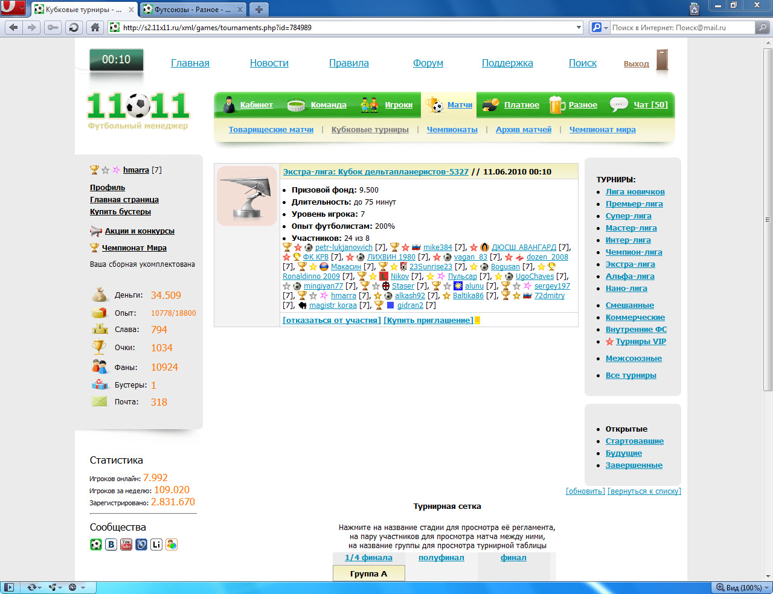Viewport: 773px width, 594px height.
Task: Open the closed tabs trash icon
Action: 694,9
